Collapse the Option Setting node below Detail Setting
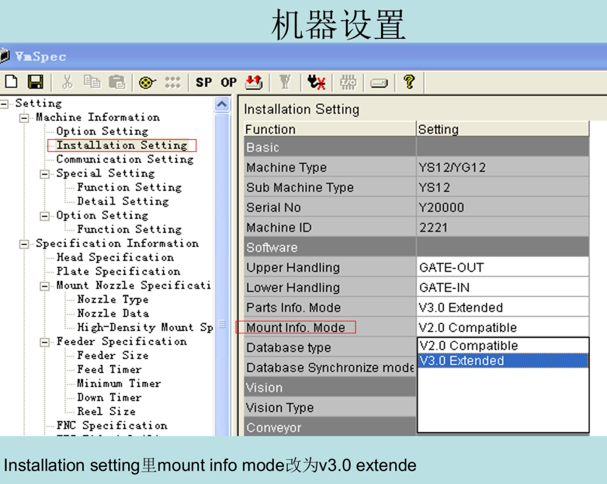Image resolution: width=607 pixels, height=484 pixels. pos(45,216)
